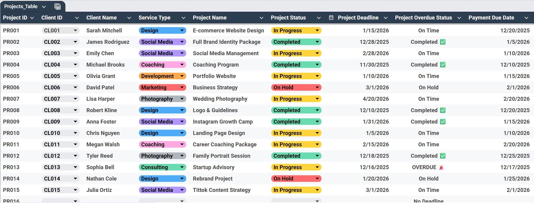This screenshot has height=203, width=534.
Task: Open Completed status chip for PR002
Action: 296,42
